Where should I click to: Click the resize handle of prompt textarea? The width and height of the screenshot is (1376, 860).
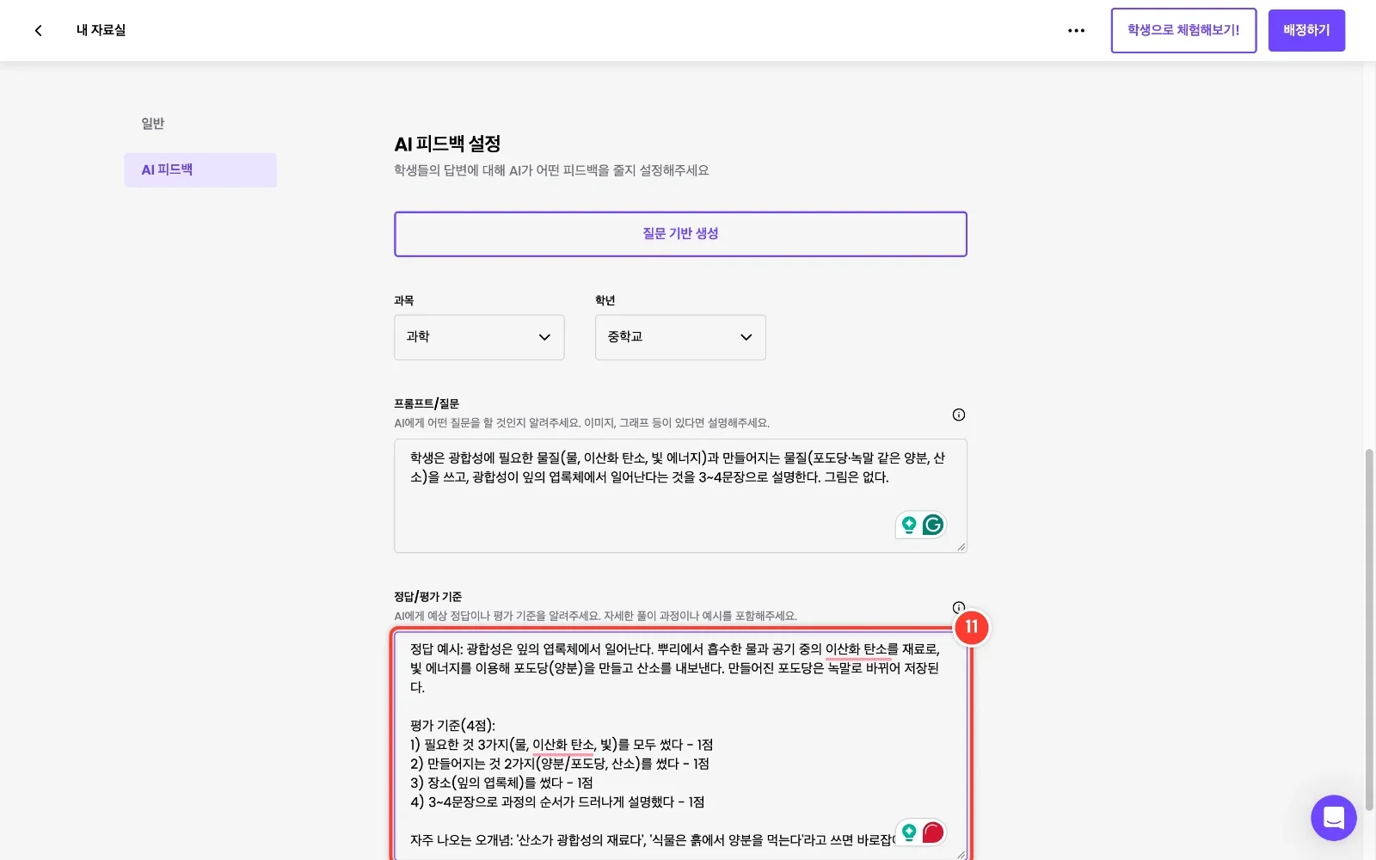pos(961,546)
